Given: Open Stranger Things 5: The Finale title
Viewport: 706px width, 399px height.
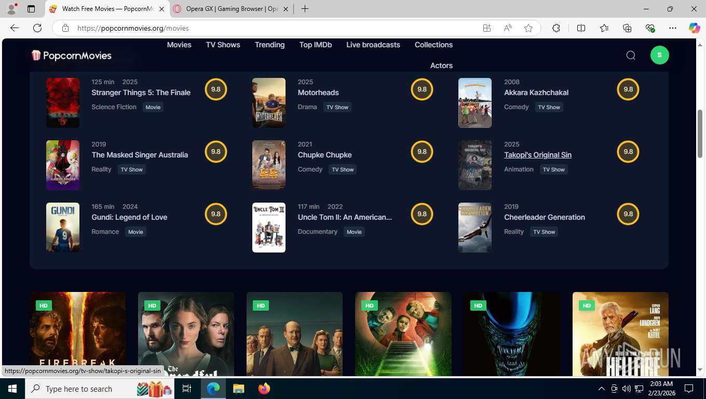Looking at the screenshot, I should point(141,92).
